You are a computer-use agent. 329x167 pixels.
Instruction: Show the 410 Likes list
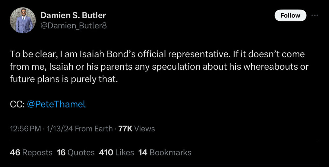point(116,153)
